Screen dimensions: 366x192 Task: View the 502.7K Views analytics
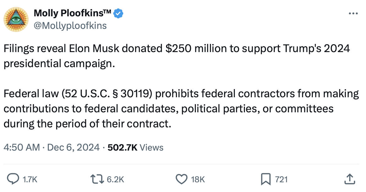[136, 147]
